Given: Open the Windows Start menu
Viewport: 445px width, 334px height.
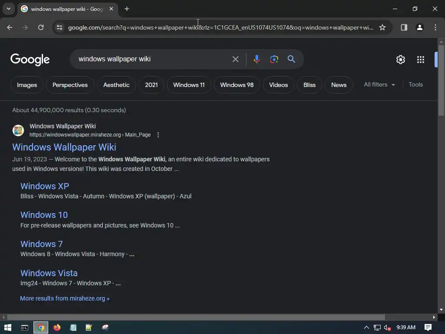Looking at the screenshot, I should pyautogui.click(x=8, y=327).
